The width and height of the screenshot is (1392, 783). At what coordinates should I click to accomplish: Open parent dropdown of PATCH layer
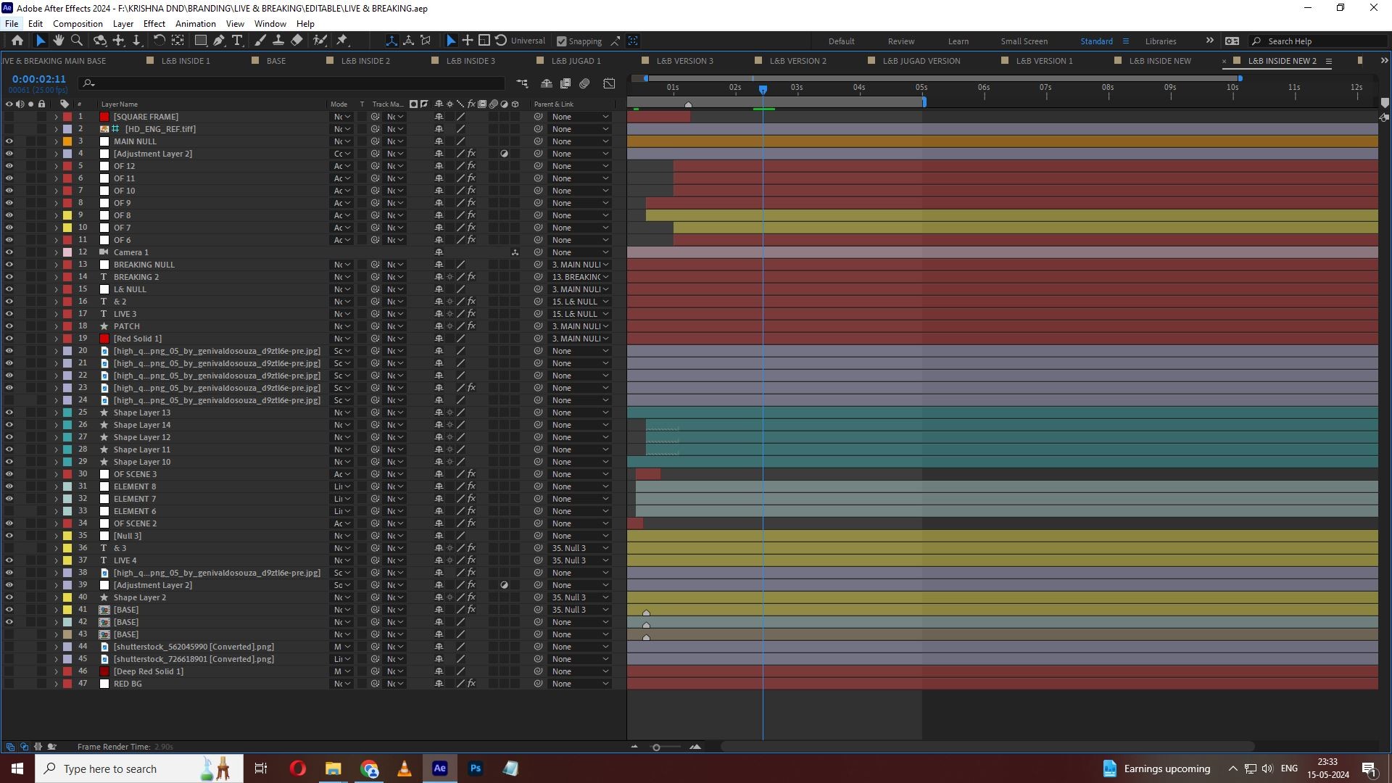click(x=580, y=326)
